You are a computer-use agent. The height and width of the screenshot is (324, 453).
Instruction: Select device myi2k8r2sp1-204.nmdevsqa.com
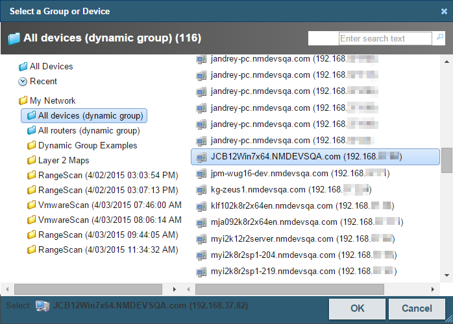(304, 255)
